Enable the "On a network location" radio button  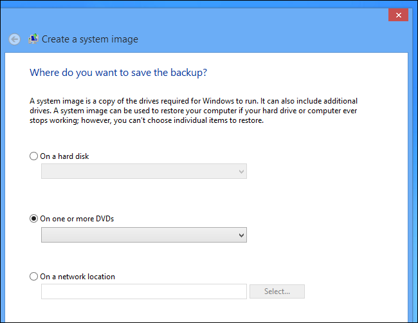click(34, 277)
